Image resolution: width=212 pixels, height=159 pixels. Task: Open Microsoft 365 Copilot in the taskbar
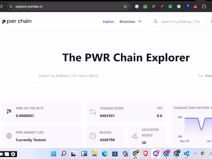(x=125, y=154)
